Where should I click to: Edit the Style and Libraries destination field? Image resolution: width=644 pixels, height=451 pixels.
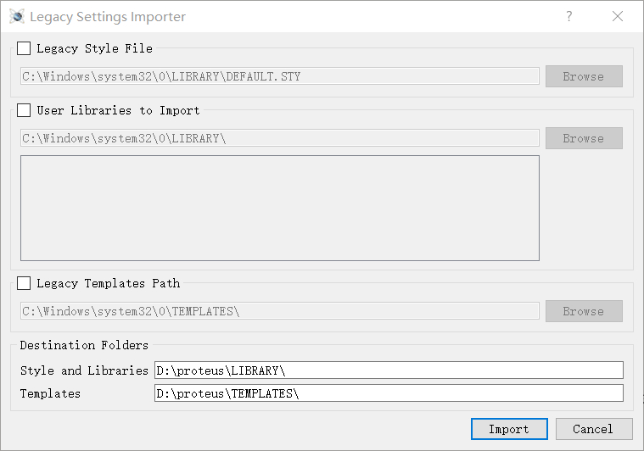(x=389, y=370)
